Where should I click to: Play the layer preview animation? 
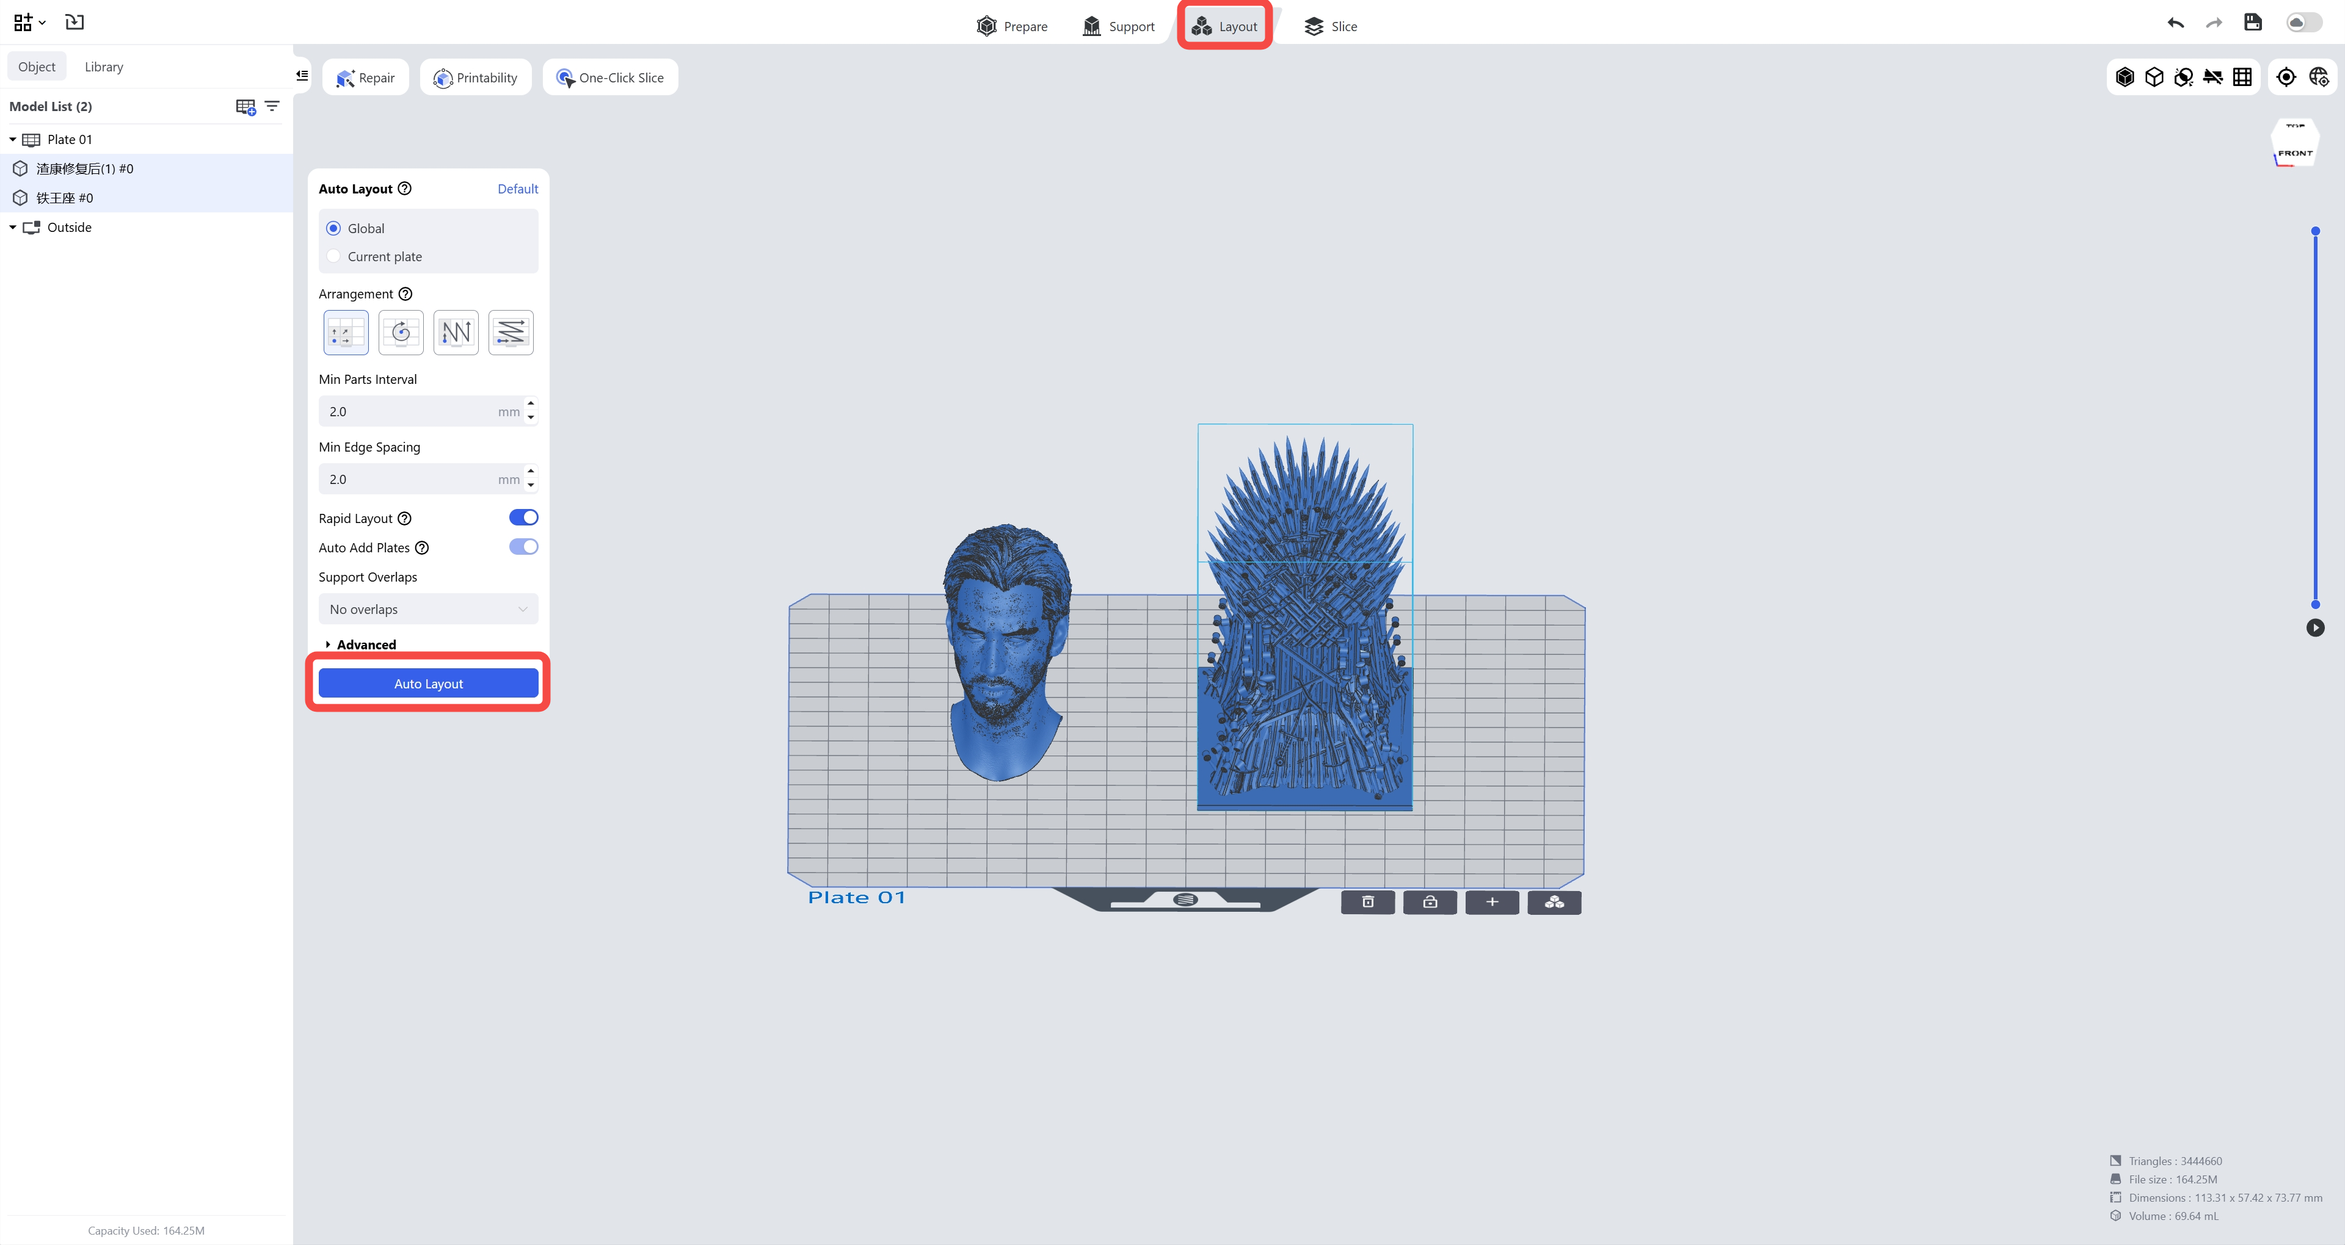[2315, 628]
